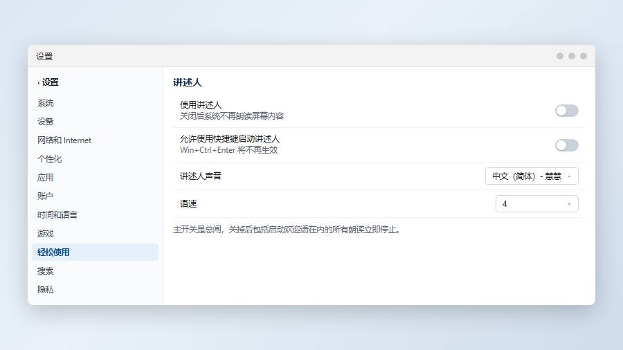Click the 设置 window title text

[x=44, y=56]
